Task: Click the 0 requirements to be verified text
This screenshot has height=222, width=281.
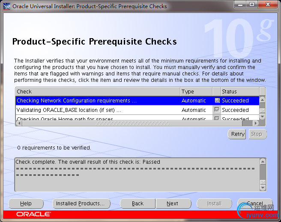Action: [54, 148]
